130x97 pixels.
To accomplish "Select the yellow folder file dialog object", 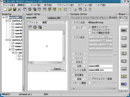I will pyautogui.click(x=123, y=76).
